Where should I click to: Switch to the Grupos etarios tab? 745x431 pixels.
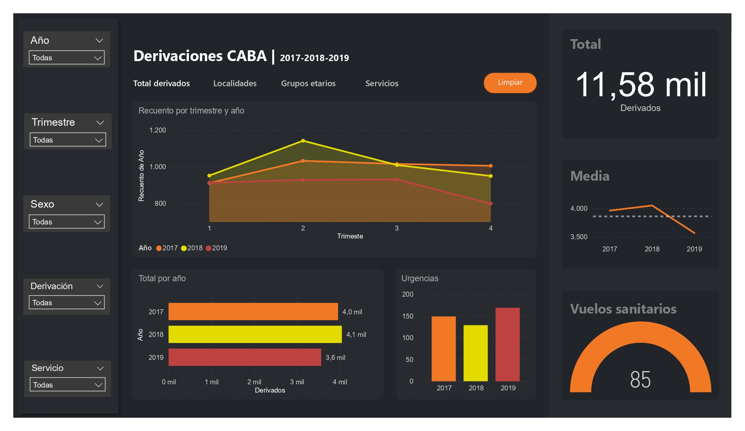coord(308,83)
